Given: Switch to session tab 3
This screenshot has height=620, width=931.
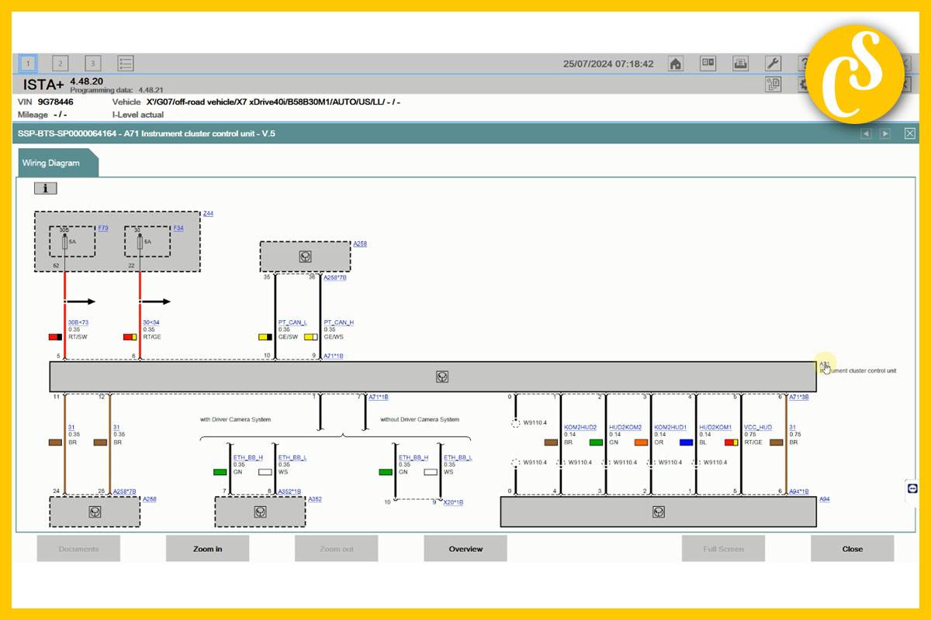Looking at the screenshot, I should click(93, 64).
